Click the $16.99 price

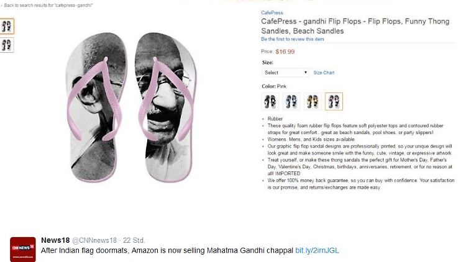pos(285,52)
